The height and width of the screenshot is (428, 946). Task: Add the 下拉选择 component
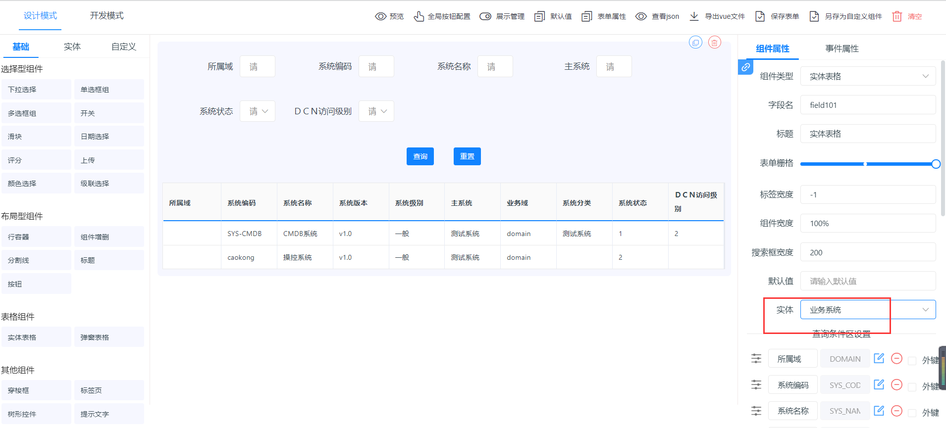click(x=36, y=90)
